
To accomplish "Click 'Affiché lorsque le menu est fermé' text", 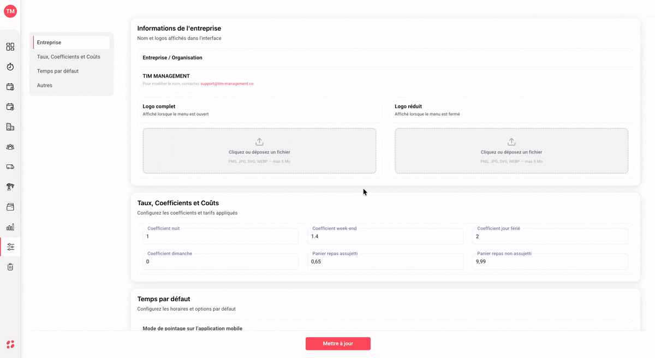I will pyautogui.click(x=427, y=114).
